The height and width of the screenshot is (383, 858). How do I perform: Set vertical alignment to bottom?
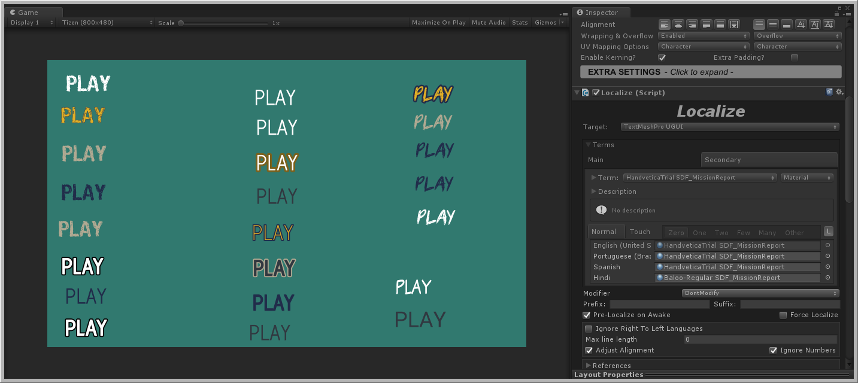point(787,25)
